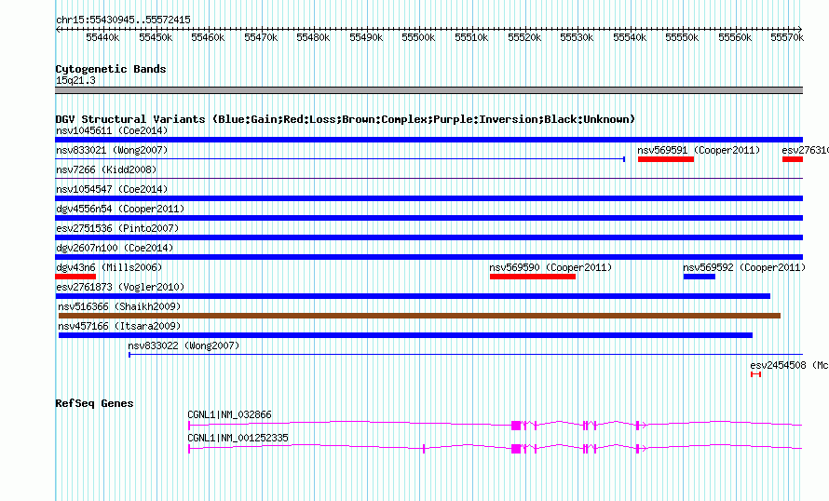
Task: Open the nsv833022 (Wong2007) label
Action: 183,345
